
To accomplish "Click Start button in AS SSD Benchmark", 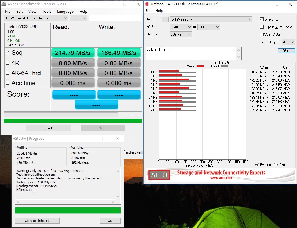I will pos(48,128).
